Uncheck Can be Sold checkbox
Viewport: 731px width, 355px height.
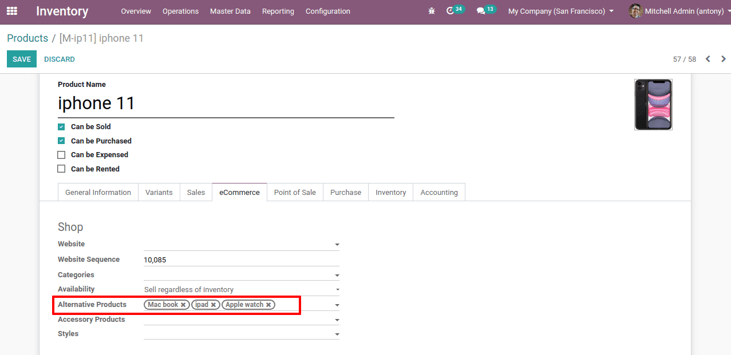pos(61,127)
